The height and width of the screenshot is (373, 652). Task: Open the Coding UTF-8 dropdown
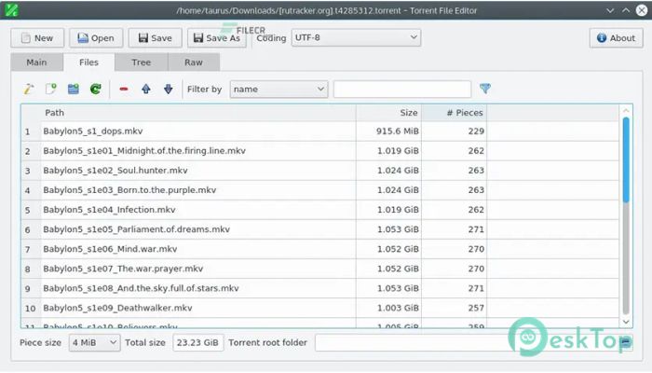click(x=356, y=37)
